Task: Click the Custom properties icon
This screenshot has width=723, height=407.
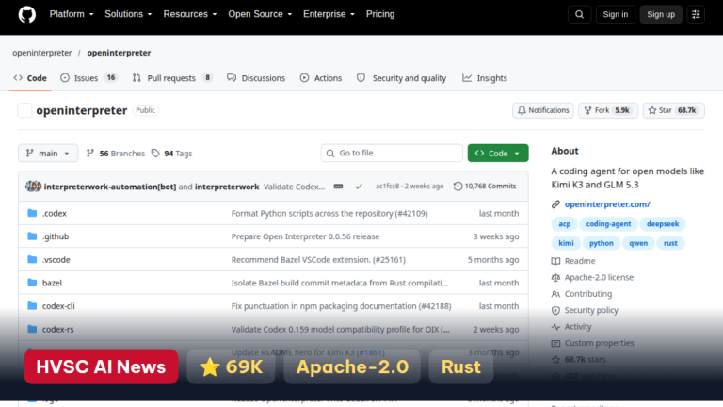Action: tap(555, 343)
